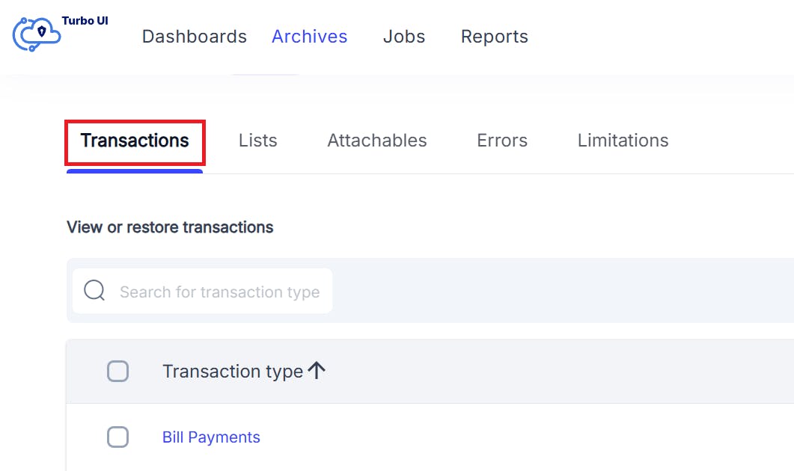794x471 pixels.
Task: Open the Jobs menu
Action: pyautogui.click(x=403, y=37)
